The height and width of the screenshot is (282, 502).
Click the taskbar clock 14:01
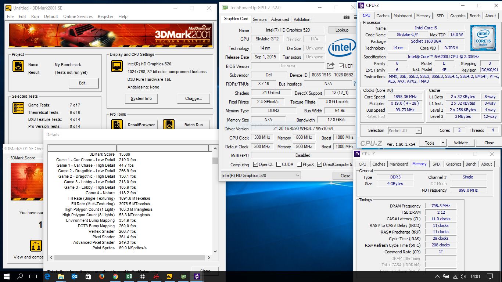(x=475, y=276)
